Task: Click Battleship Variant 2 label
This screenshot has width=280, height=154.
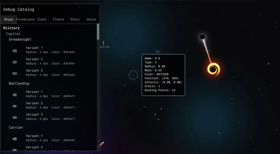Action: click(x=34, y=103)
